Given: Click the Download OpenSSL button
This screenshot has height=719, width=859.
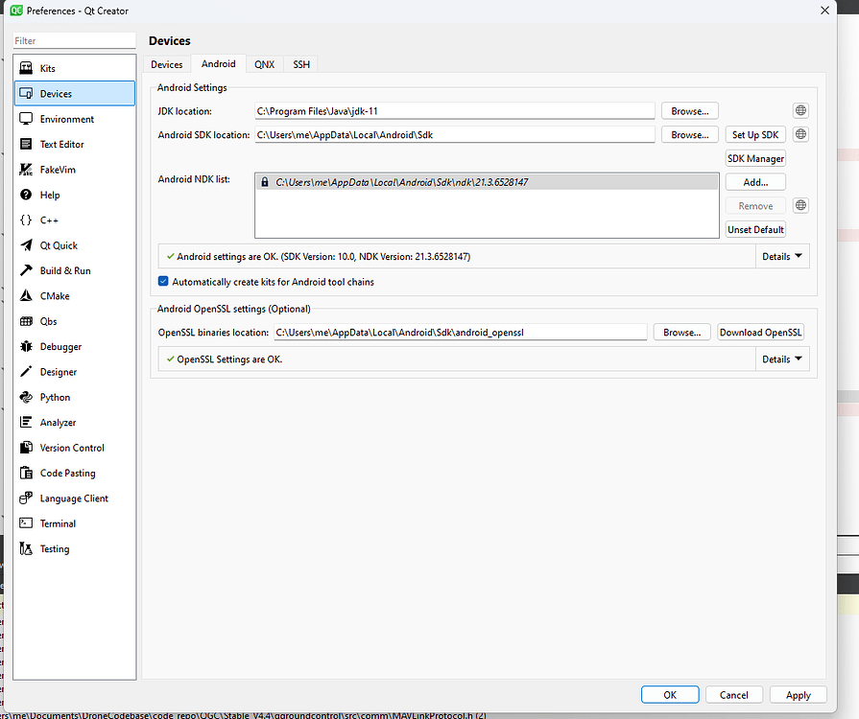Looking at the screenshot, I should 760,332.
